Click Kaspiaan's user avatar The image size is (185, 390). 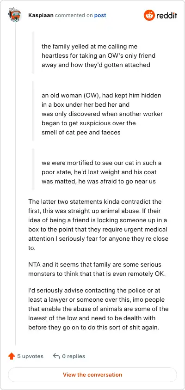(x=14, y=15)
